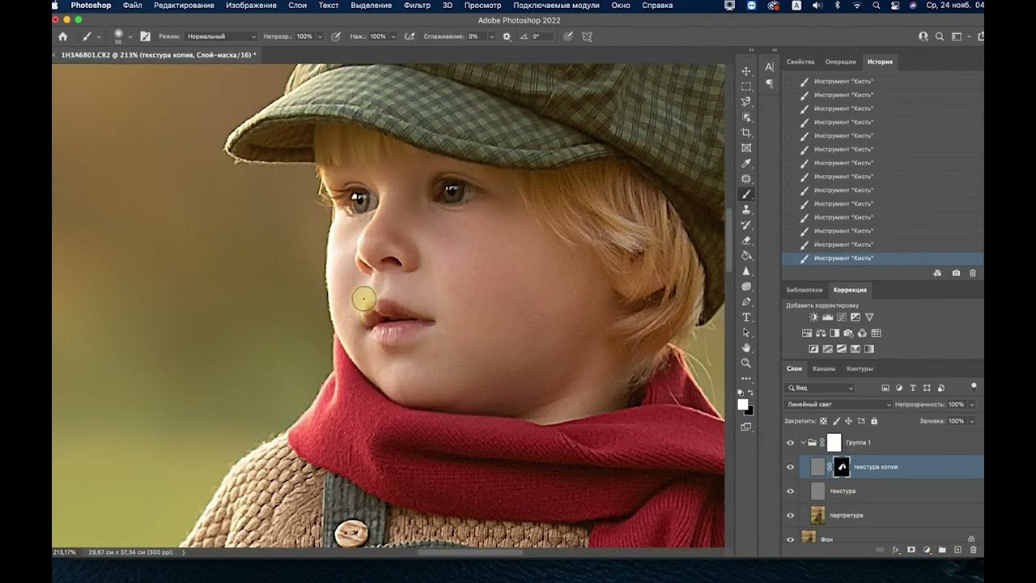Hide the 'Группа 1' group

coord(791,443)
